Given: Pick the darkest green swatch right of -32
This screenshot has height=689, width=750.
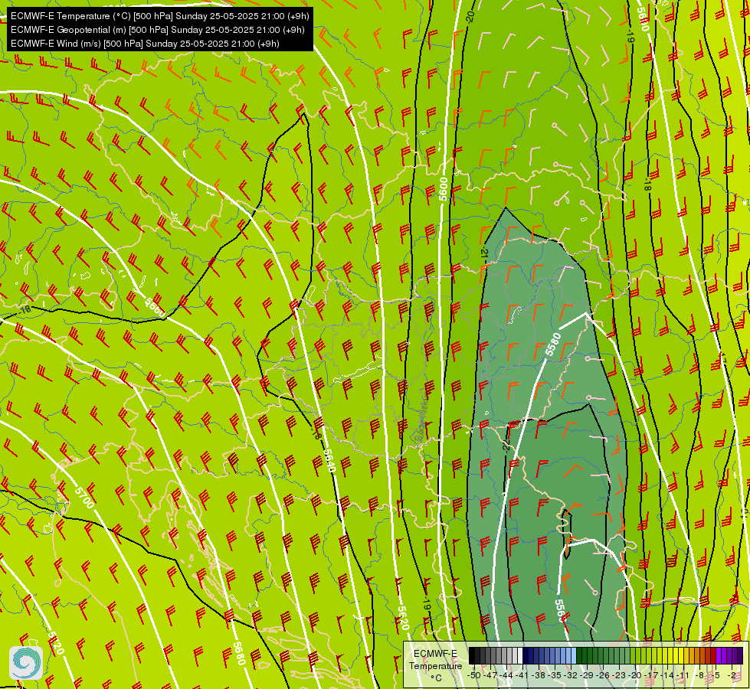Looking at the screenshot, I should [x=578, y=655].
